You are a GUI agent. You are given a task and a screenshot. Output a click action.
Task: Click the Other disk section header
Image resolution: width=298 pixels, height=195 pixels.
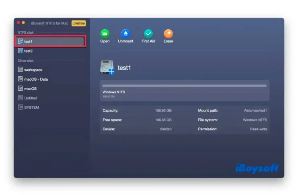pos(25,61)
